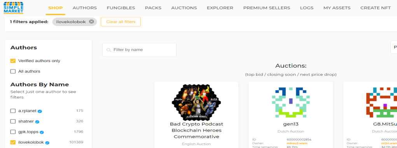Viewport: 397px width, 148px height.
Task: Remove the ilovekolobok filter chip
Action: [x=91, y=22]
